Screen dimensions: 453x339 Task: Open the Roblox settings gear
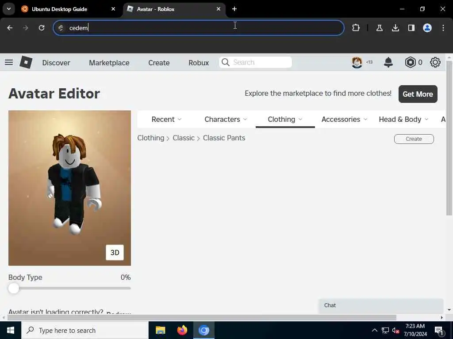pyautogui.click(x=435, y=62)
